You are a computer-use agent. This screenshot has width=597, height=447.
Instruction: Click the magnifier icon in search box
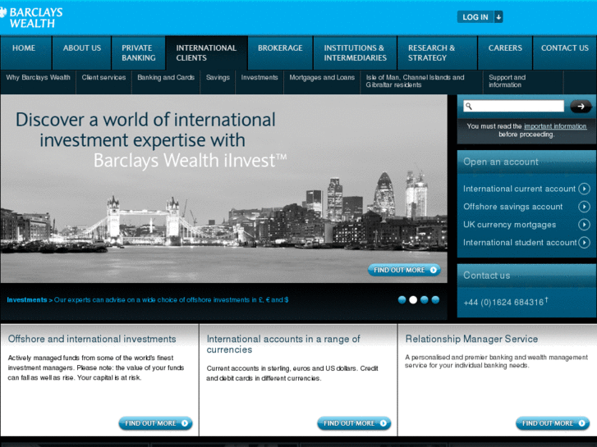(469, 106)
